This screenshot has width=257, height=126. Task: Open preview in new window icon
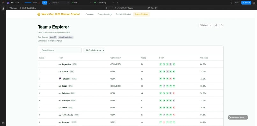tap(156, 8)
